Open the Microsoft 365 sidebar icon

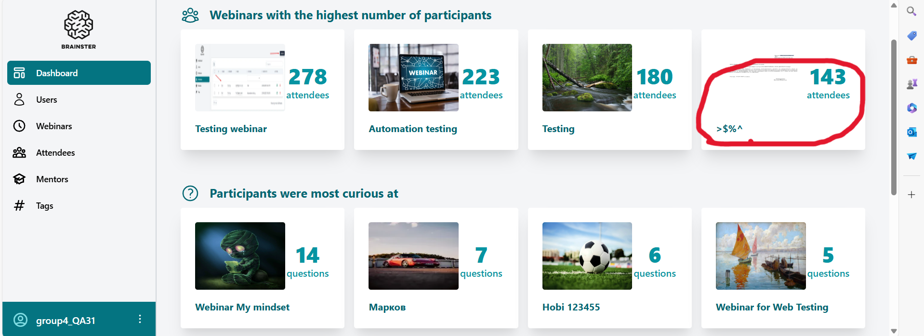point(911,108)
